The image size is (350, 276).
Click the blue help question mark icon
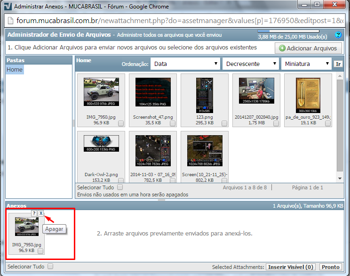(337, 35)
